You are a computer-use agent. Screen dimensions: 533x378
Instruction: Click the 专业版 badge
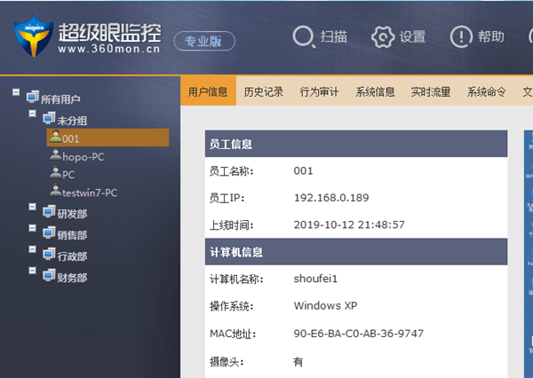coord(204,41)
